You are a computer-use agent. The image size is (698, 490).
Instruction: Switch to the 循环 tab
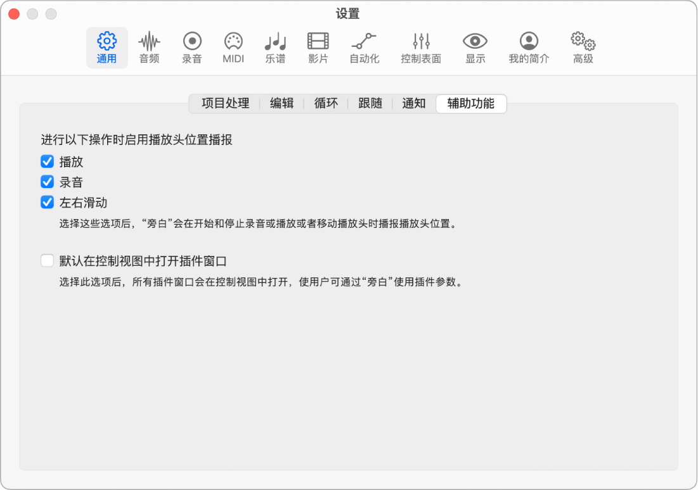tap(326, 104)
